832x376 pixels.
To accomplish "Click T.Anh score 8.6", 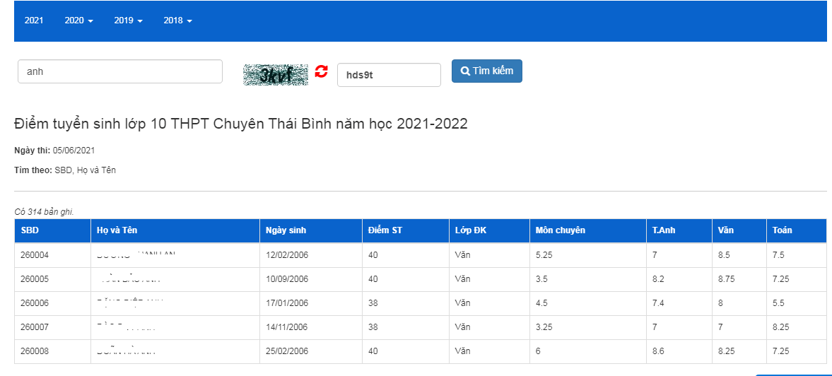I will tap(659, 351).
